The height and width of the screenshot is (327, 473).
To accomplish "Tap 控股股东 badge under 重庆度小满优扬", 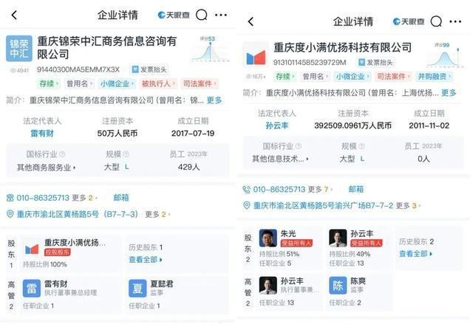I will pyautogui.click(x=58, y=252).
